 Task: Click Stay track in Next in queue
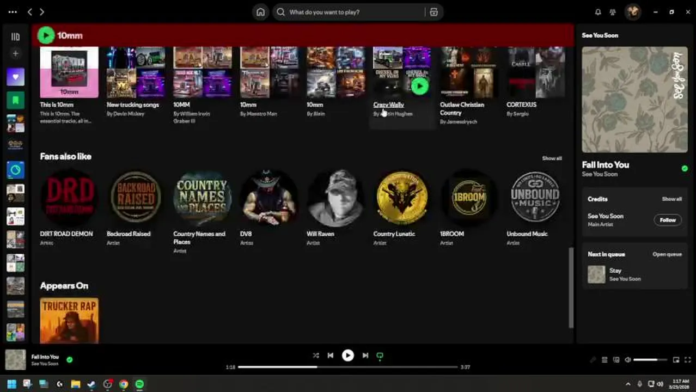pyautogui.click(x=634, y=274)
